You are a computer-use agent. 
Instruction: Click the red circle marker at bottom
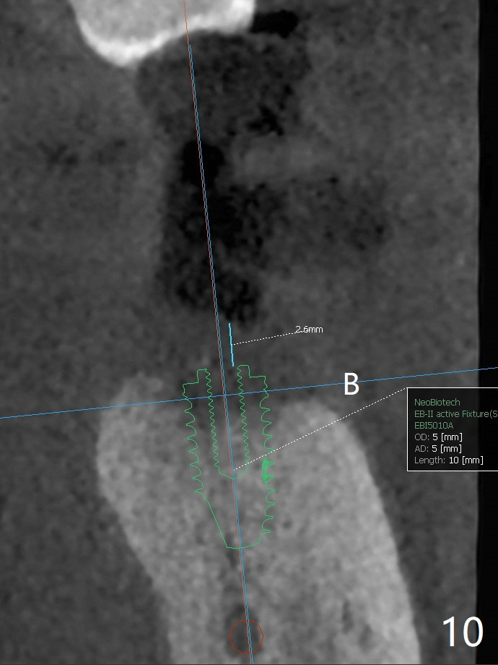pyautogui.click(x=246, y=635)
